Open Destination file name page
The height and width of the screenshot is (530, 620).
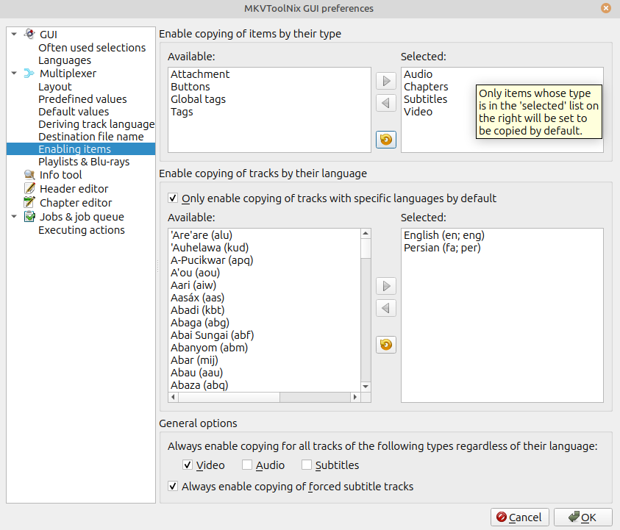click(x=91, y=136)
